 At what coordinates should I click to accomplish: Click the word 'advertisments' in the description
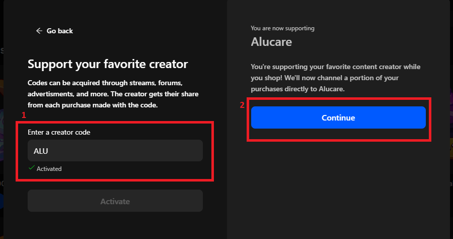[x=52, y=93]
